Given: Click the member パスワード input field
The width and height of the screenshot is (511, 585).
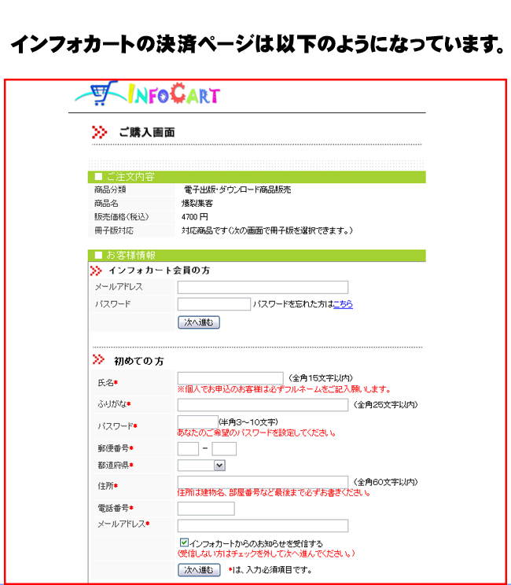Looking at the screenshot, I should (x=214, y=304).
